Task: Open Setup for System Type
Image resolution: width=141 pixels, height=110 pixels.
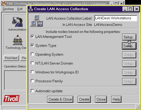Action: (x=129, y=46)
